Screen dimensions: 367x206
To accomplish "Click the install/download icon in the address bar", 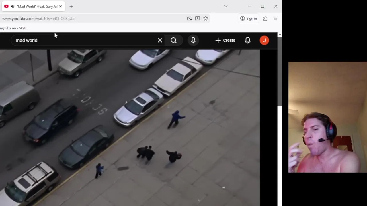I will click(x=198, y=18).
